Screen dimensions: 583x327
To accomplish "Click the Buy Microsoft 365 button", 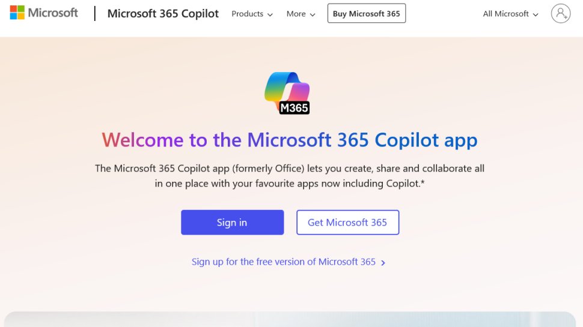I will tap(366, 13).
